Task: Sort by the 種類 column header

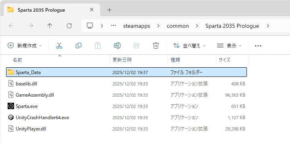Action: coord(192,60)
